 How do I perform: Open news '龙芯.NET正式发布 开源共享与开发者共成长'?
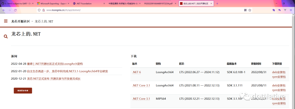[x=54, y=79]
